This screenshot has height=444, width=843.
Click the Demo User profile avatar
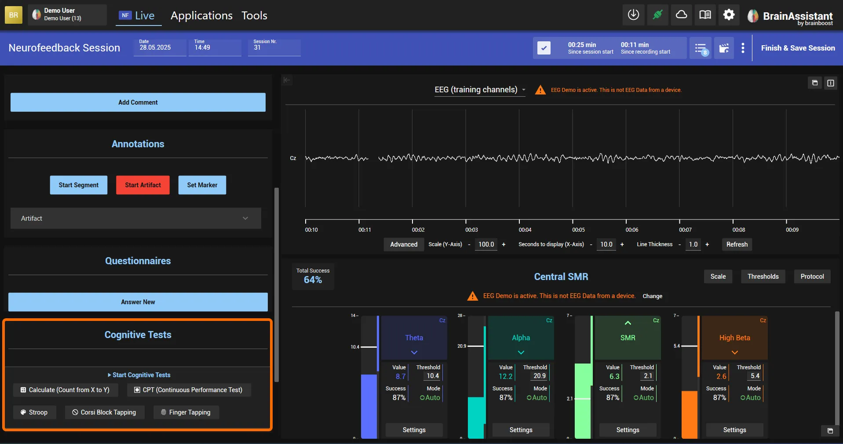click(x=36, y=15)
